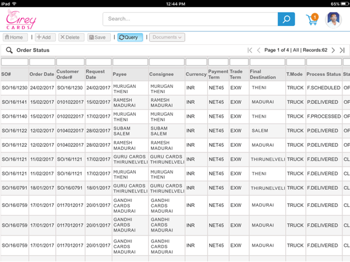Sort by SO# column header

coord(15,74)
